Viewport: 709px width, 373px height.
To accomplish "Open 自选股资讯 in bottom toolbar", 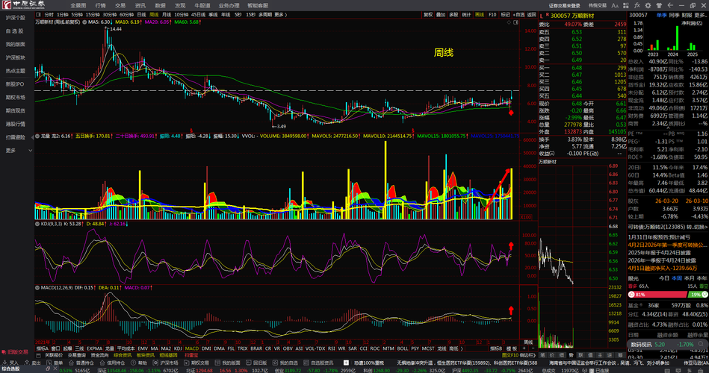I will pyautogui.click(x=318, y=363).
